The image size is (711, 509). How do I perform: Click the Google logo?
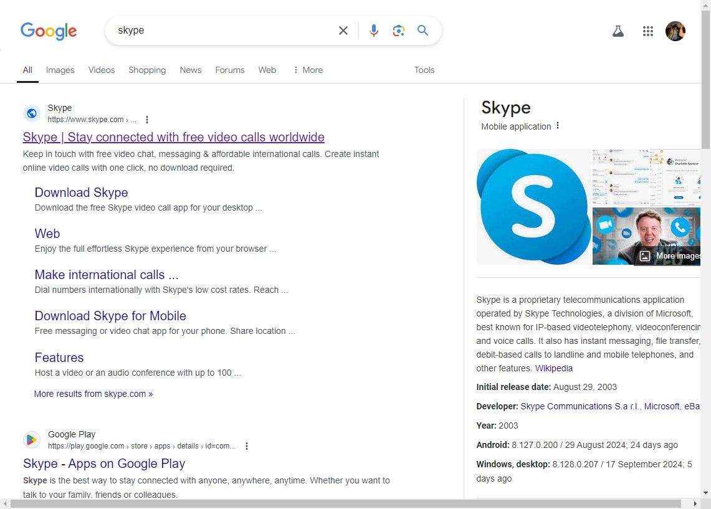pyautogui.click(x=49, y=31)
